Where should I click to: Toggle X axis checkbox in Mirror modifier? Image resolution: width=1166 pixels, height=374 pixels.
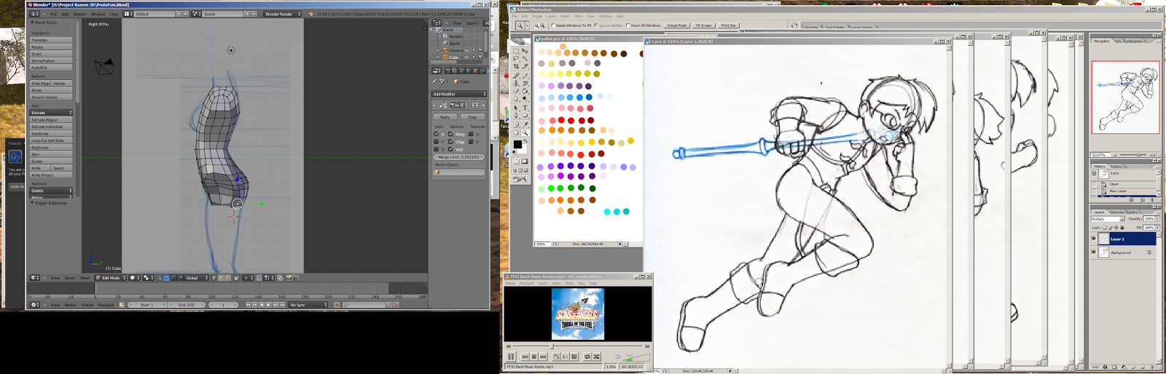point(437,134)
